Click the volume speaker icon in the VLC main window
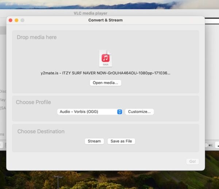219x189 pixels. tap(210, 145)
